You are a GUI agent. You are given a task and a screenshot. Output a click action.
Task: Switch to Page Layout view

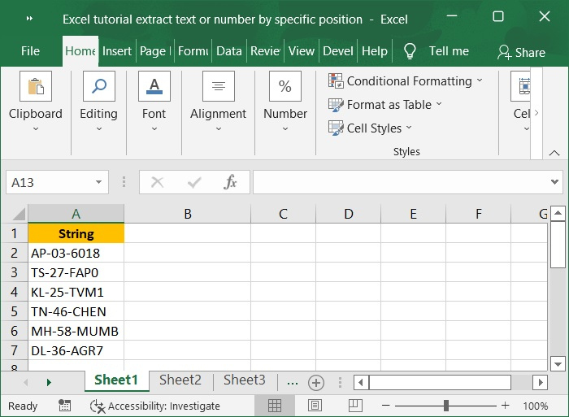tap(315, 406)
